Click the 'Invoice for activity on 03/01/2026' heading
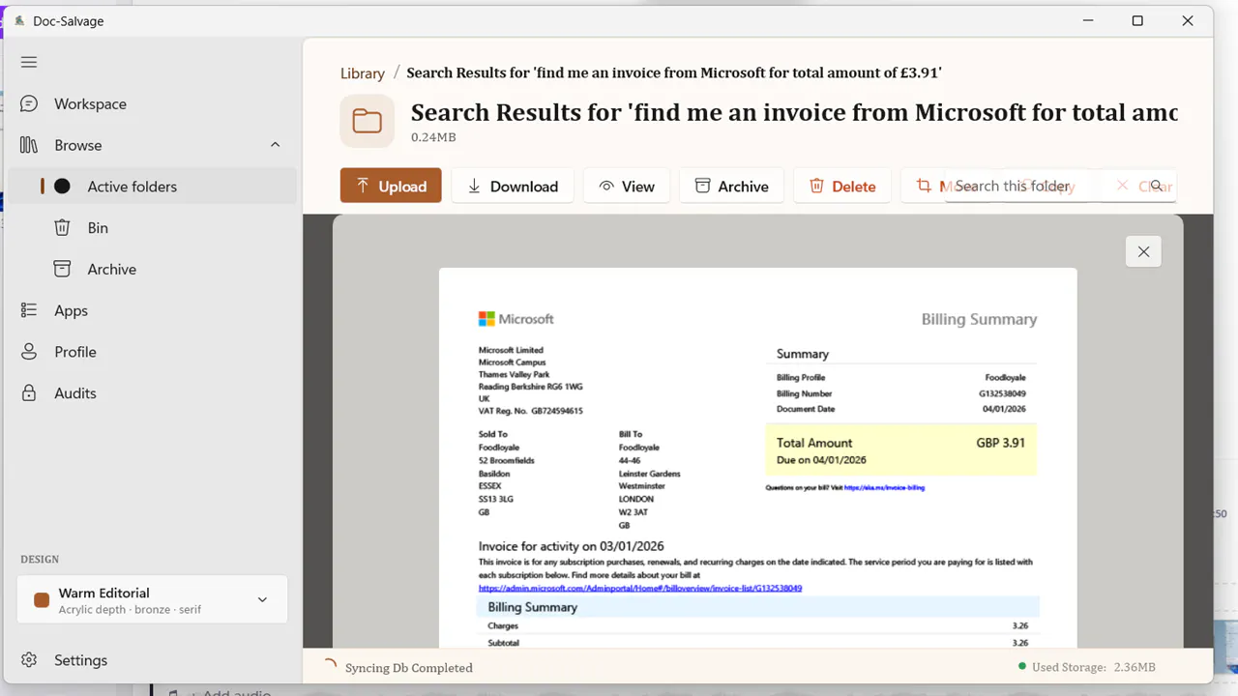This screenshot has height=696, width=1238. [x=572, y=546]
